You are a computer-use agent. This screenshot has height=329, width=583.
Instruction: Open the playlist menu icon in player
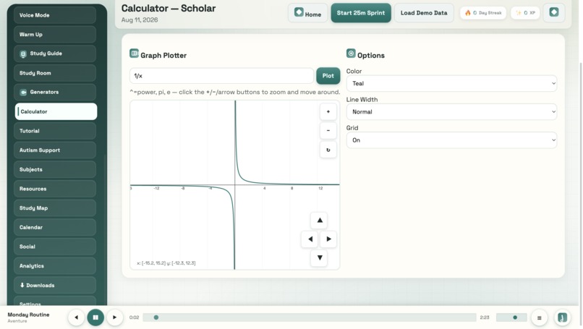click(x=539, y=317)
